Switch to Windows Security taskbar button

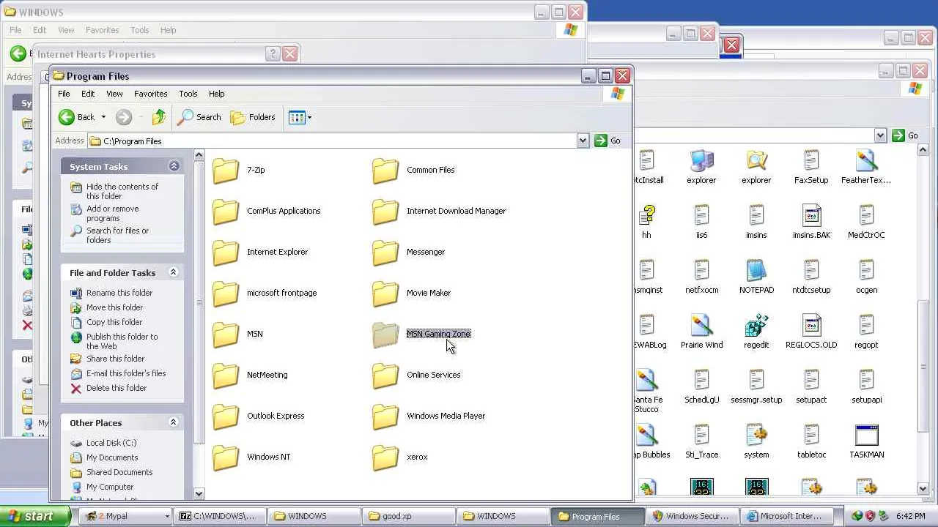click(x=693, y=516)
